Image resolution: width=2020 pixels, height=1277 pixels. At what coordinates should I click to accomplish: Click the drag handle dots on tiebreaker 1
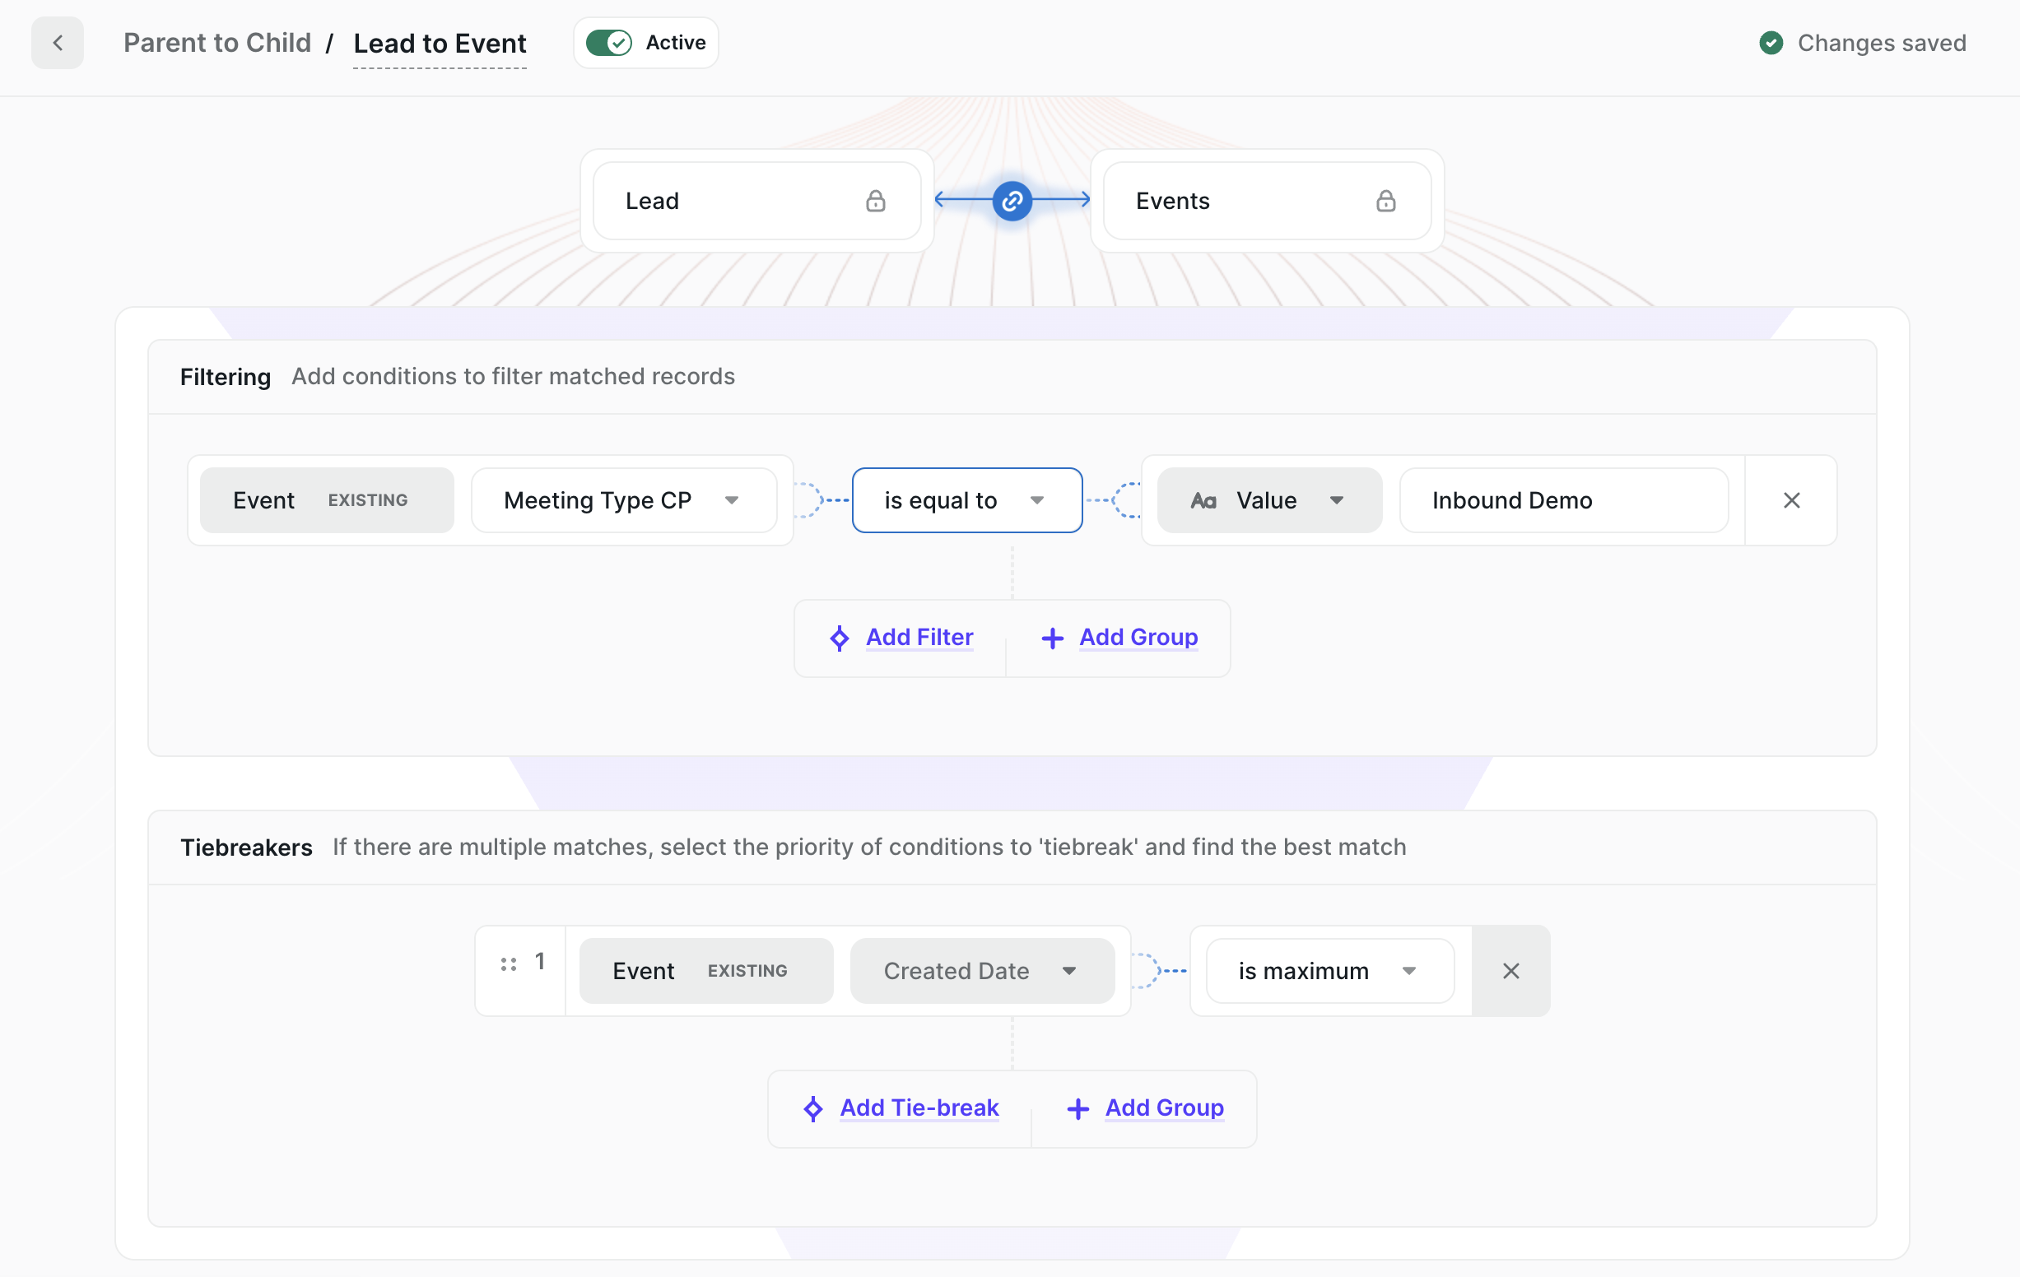tap(509, 964)
